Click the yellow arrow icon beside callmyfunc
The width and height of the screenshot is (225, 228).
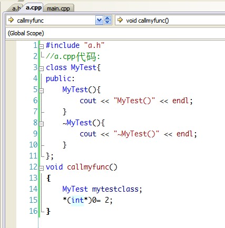(11, 20)
